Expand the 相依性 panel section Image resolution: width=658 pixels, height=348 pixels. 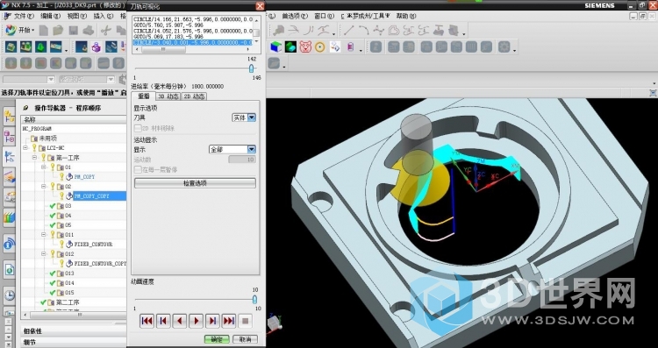point(74,331)
